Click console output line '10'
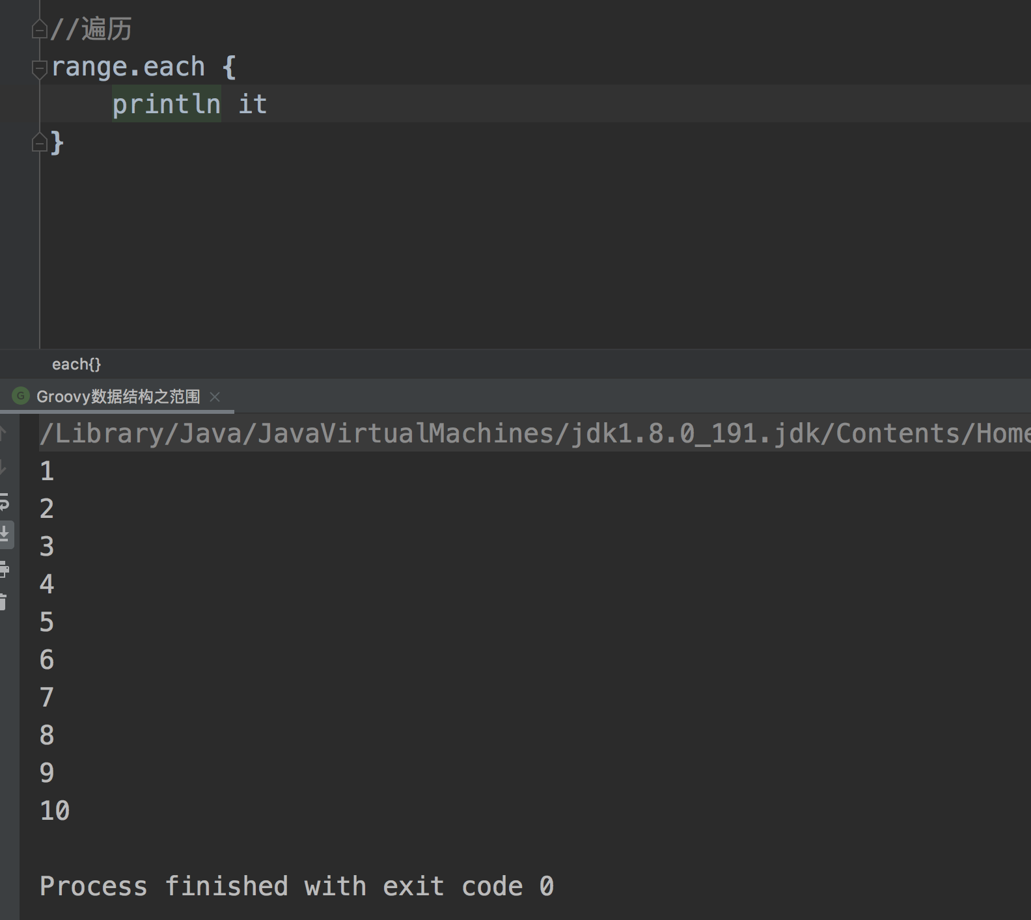1031x920 pixels. pos(55,811)
